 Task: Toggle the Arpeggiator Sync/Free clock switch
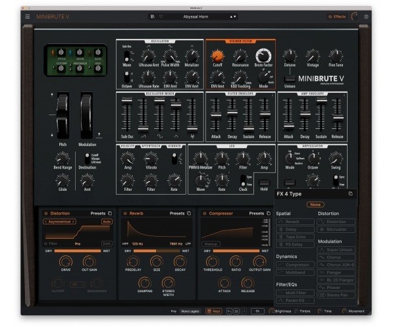336,180
